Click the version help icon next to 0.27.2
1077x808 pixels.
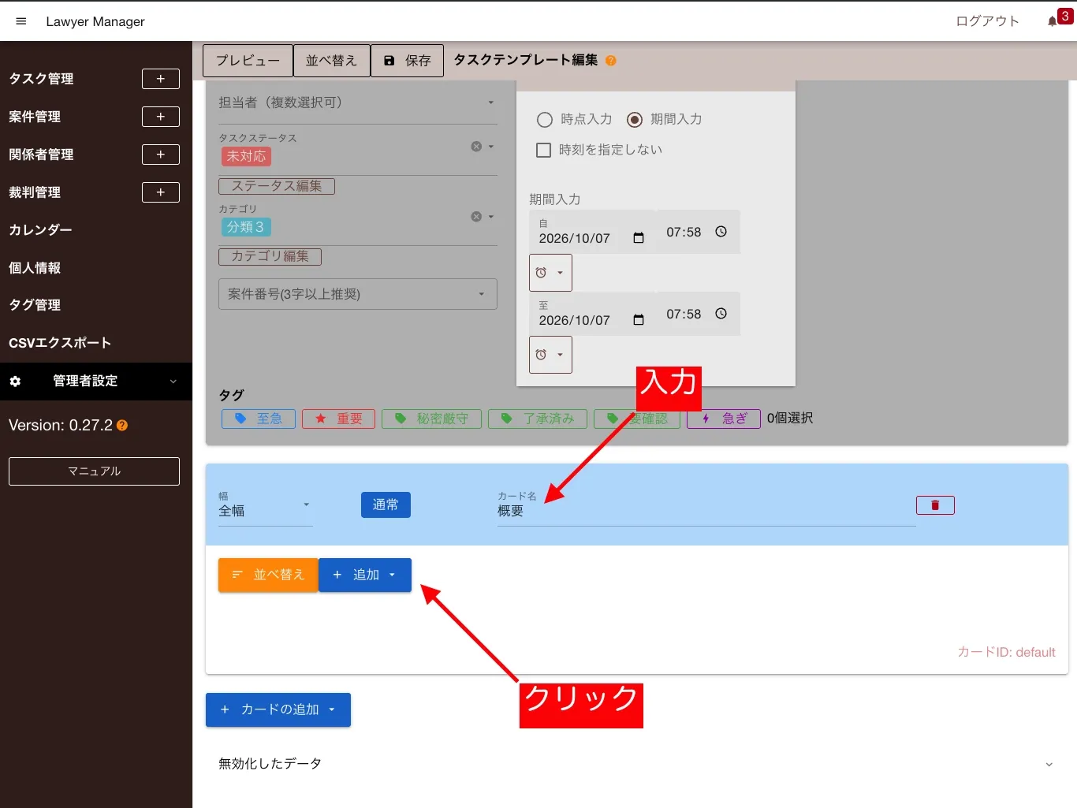click(122, 426)
